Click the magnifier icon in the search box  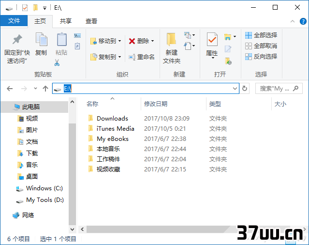coord(295,89)
